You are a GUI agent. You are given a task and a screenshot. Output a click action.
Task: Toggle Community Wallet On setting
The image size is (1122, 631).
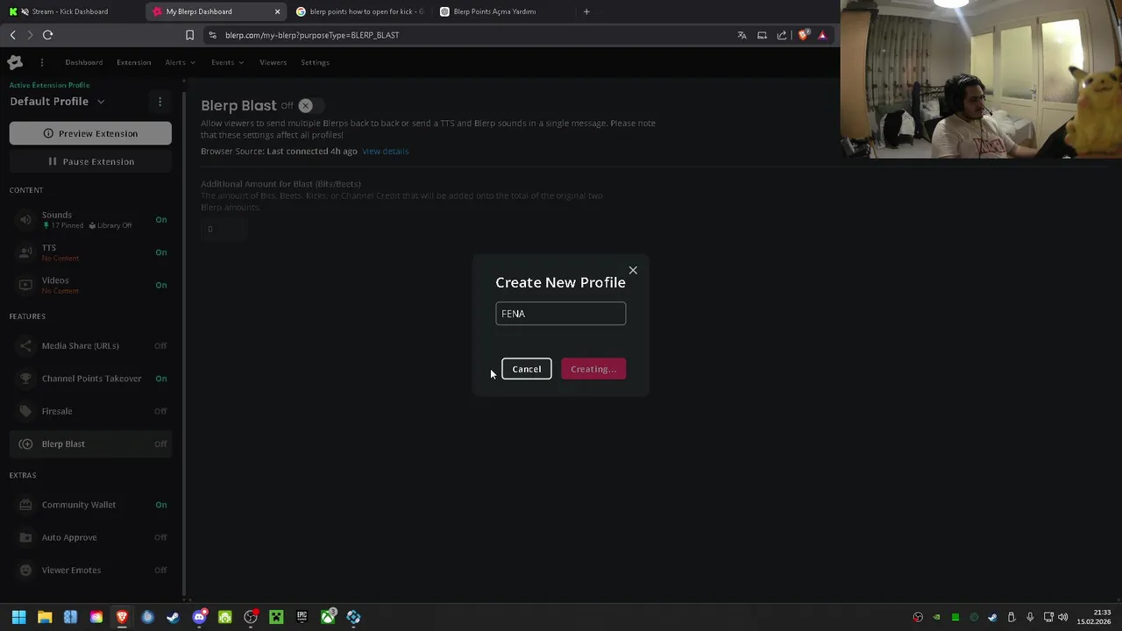coord(161,505)
